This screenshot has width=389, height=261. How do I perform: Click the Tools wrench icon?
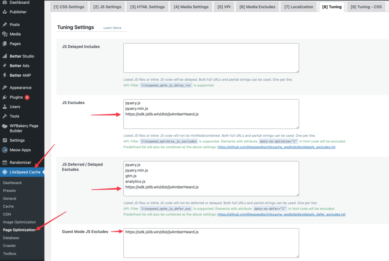[5, 116]
